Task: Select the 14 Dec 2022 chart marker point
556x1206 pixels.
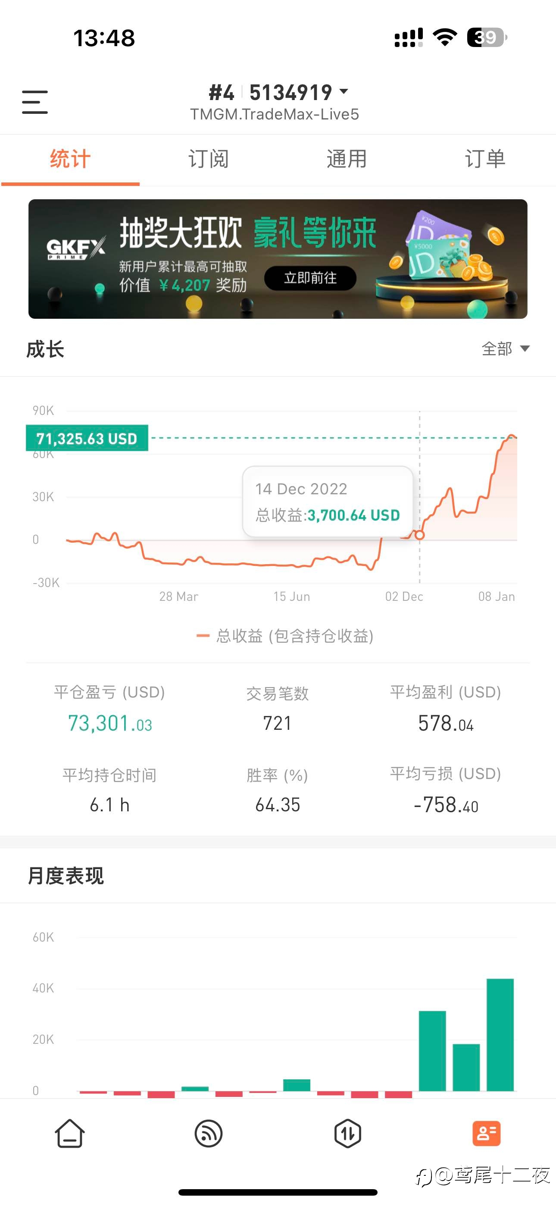Action: (419, 535)
